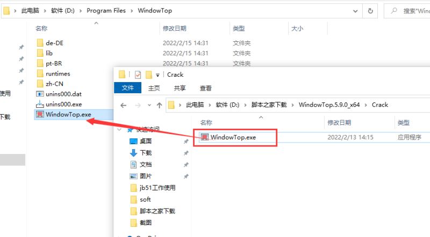Open the properties checkmark icon in the Crack title bar
The height and width of the screenshot is (237, 430).
138,75
